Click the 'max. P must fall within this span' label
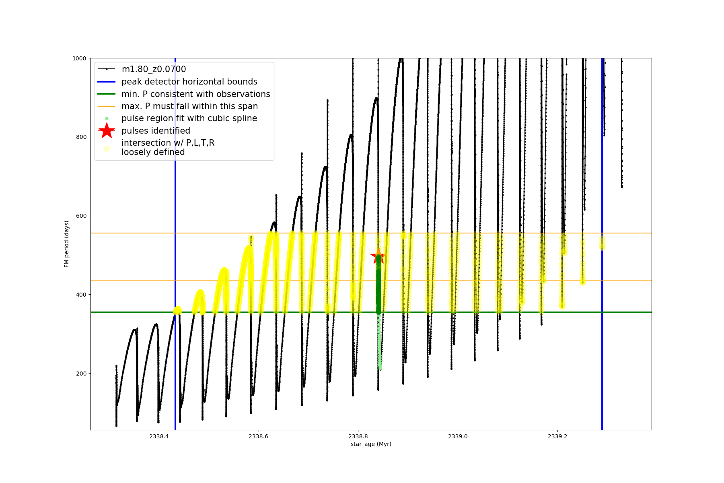Image resolution: width=724 pixels, height=483 pixels. coord(189,106)
